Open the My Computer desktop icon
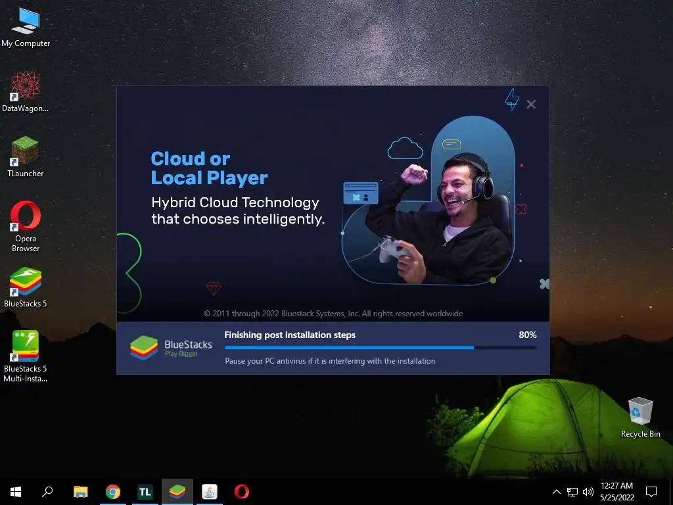Image resolution: width=673 pixels, height=505 pixels. (x=26, y=26)
